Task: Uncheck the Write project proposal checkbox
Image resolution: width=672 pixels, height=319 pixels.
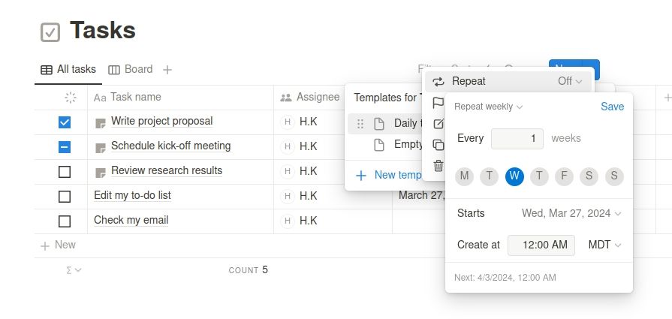Action: tap(65, 122)
